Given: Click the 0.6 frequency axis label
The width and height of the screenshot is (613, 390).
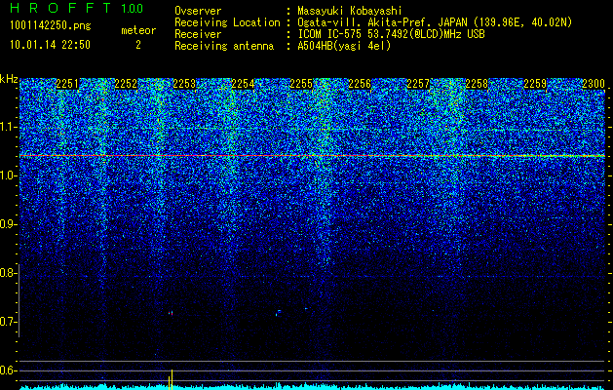Looking at the screenshot, I should pos(8,370).
